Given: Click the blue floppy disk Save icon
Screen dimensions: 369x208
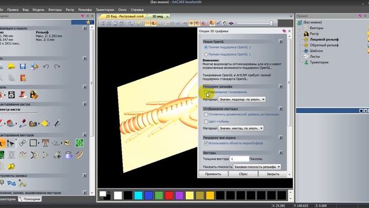Looking at the screenshot, I should pyautogui.click(x=23, y=66).
